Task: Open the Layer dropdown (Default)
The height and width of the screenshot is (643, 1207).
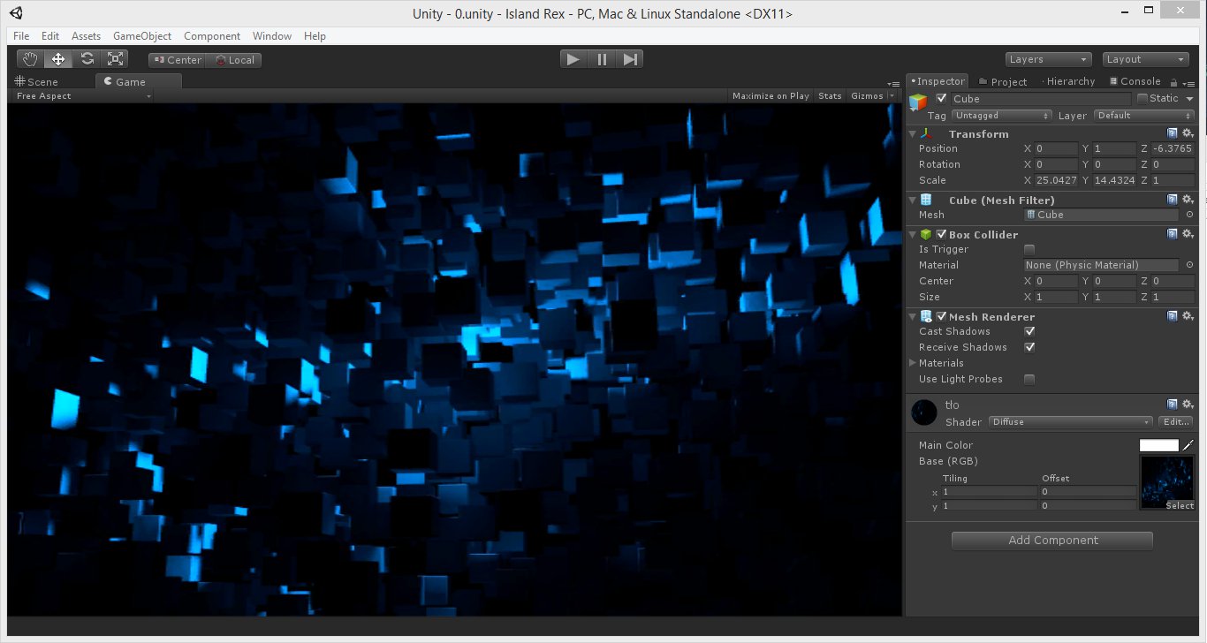Action: click(x=1144, y=116)
